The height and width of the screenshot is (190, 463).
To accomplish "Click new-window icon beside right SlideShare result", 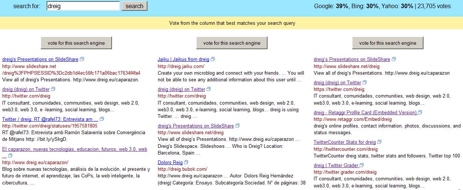I will click(394, 59).
